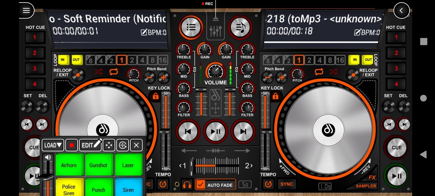The image size is (435, 196).
Task: Toggle right deck key lock
Action: [275, 96]
